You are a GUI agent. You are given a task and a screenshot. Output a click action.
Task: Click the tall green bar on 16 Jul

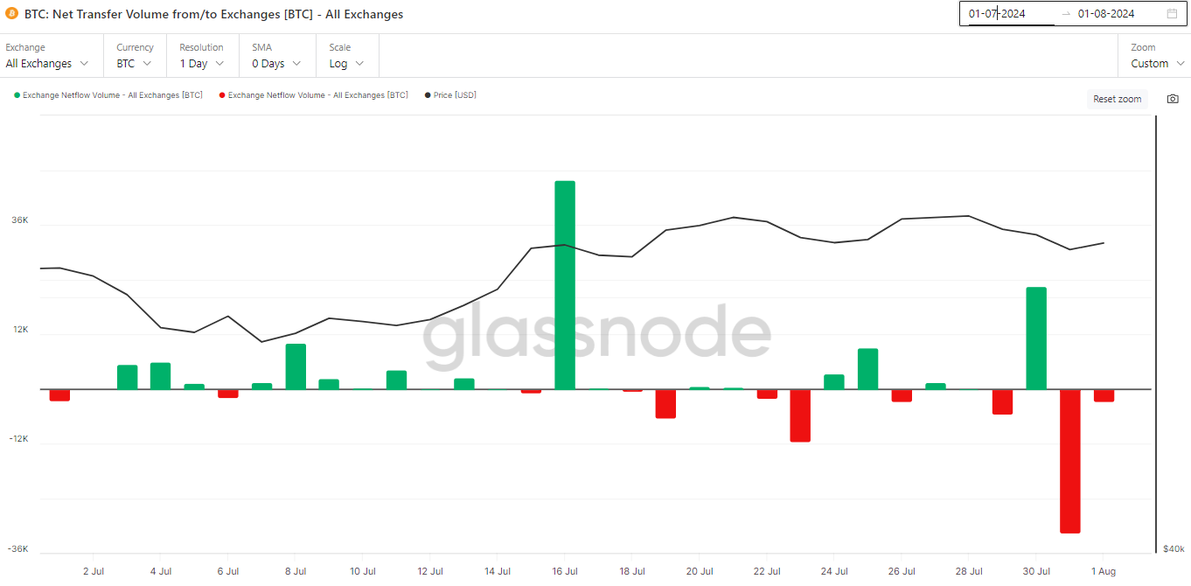pyautogui.click(x=565, y=284)
